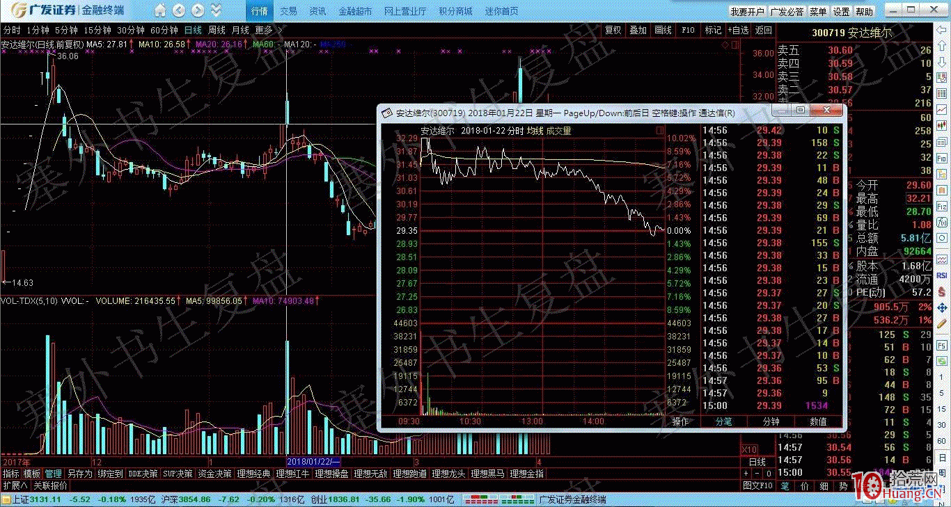Click the 标记 toolbar button
Image resolution: width=951 pixels, height=507 pixels.
pos(713,31)
